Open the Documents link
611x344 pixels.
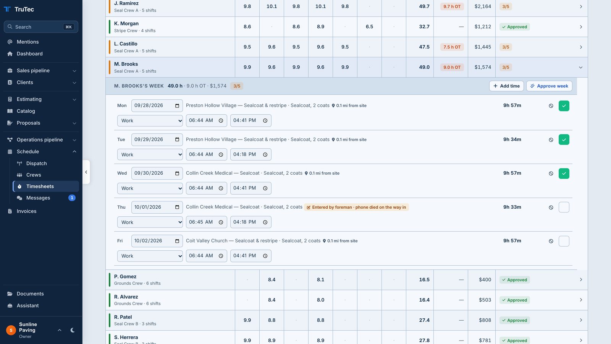click(41, 294)
